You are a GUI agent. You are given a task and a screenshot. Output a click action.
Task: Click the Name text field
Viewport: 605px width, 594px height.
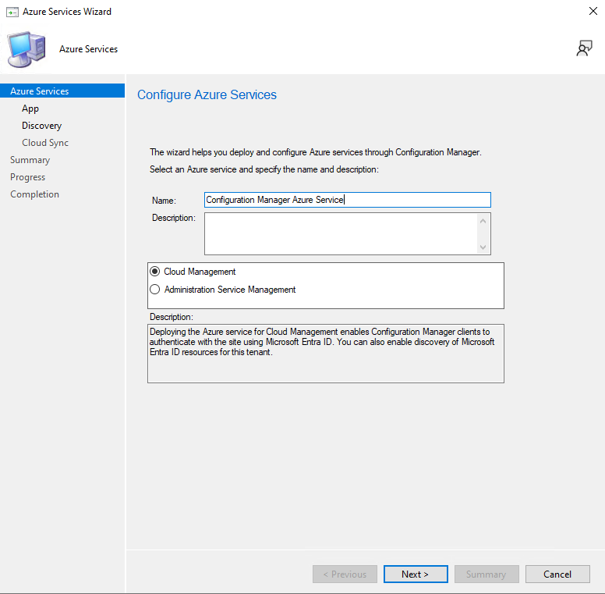(x=347, y=200)
